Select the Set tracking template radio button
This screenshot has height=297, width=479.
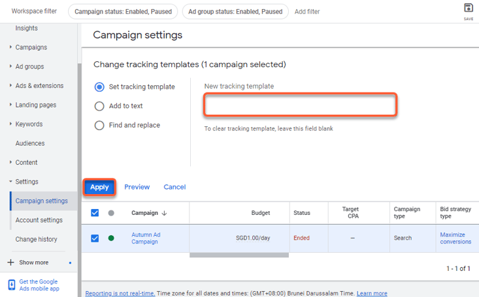tap(99, 87)
